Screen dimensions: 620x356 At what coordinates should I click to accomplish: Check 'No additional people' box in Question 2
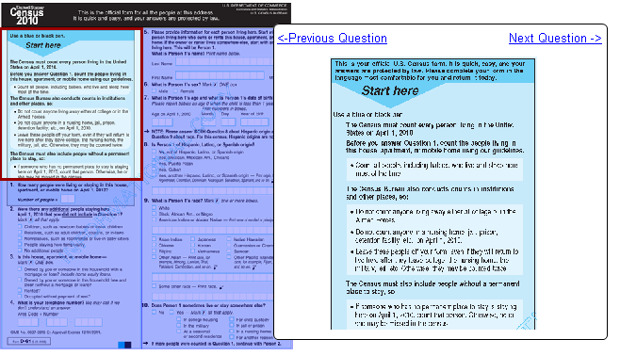20,251
